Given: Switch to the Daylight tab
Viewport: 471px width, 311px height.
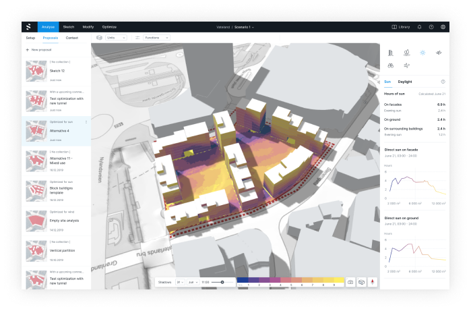Looking at the screenshot, I should [405, 81].
